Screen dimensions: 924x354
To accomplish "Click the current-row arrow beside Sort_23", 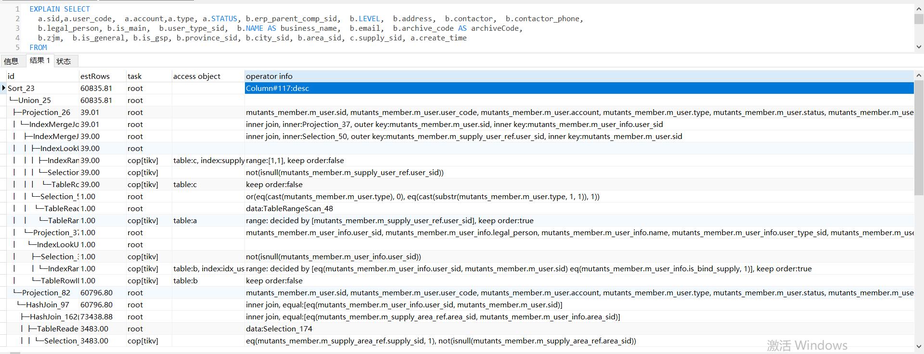I will pyautogui.click(x=4, y=88).
